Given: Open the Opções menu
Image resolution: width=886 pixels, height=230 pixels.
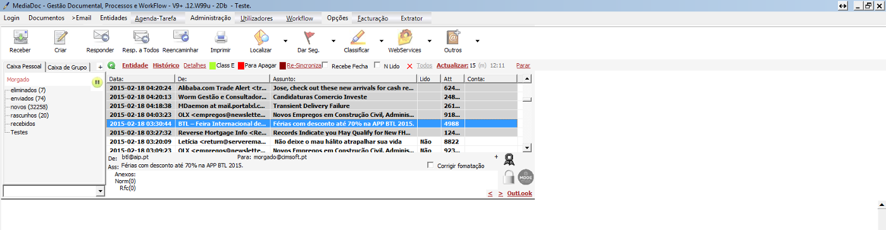Looking at the screenshot, I should coord(337,18).
